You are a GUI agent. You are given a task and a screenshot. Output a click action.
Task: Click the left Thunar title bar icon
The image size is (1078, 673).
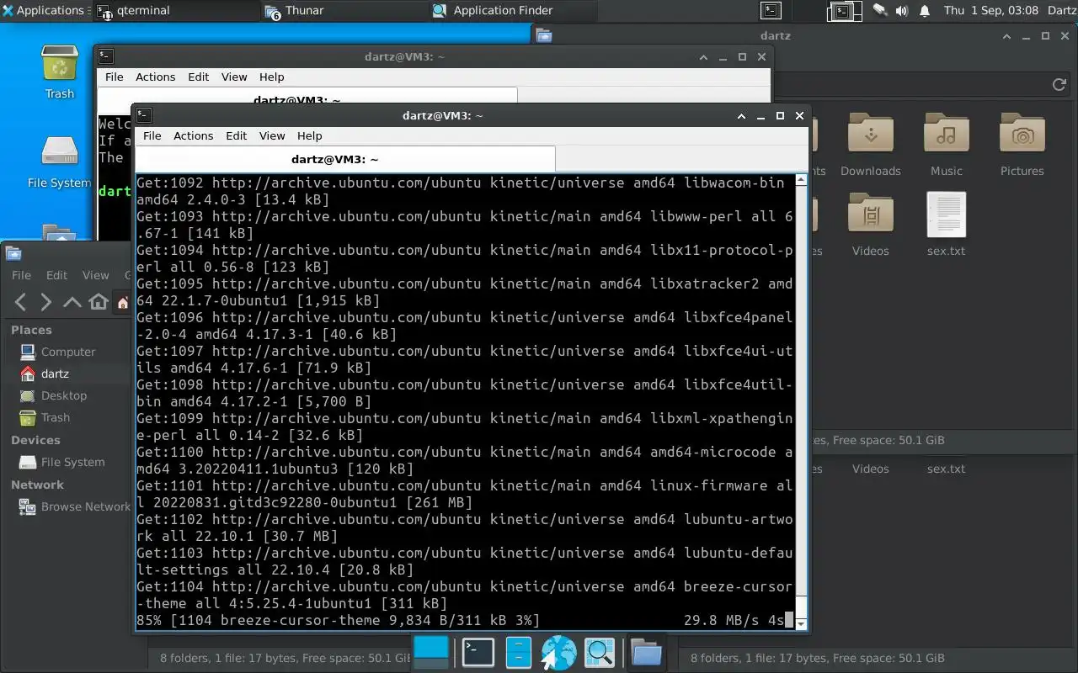13,254
